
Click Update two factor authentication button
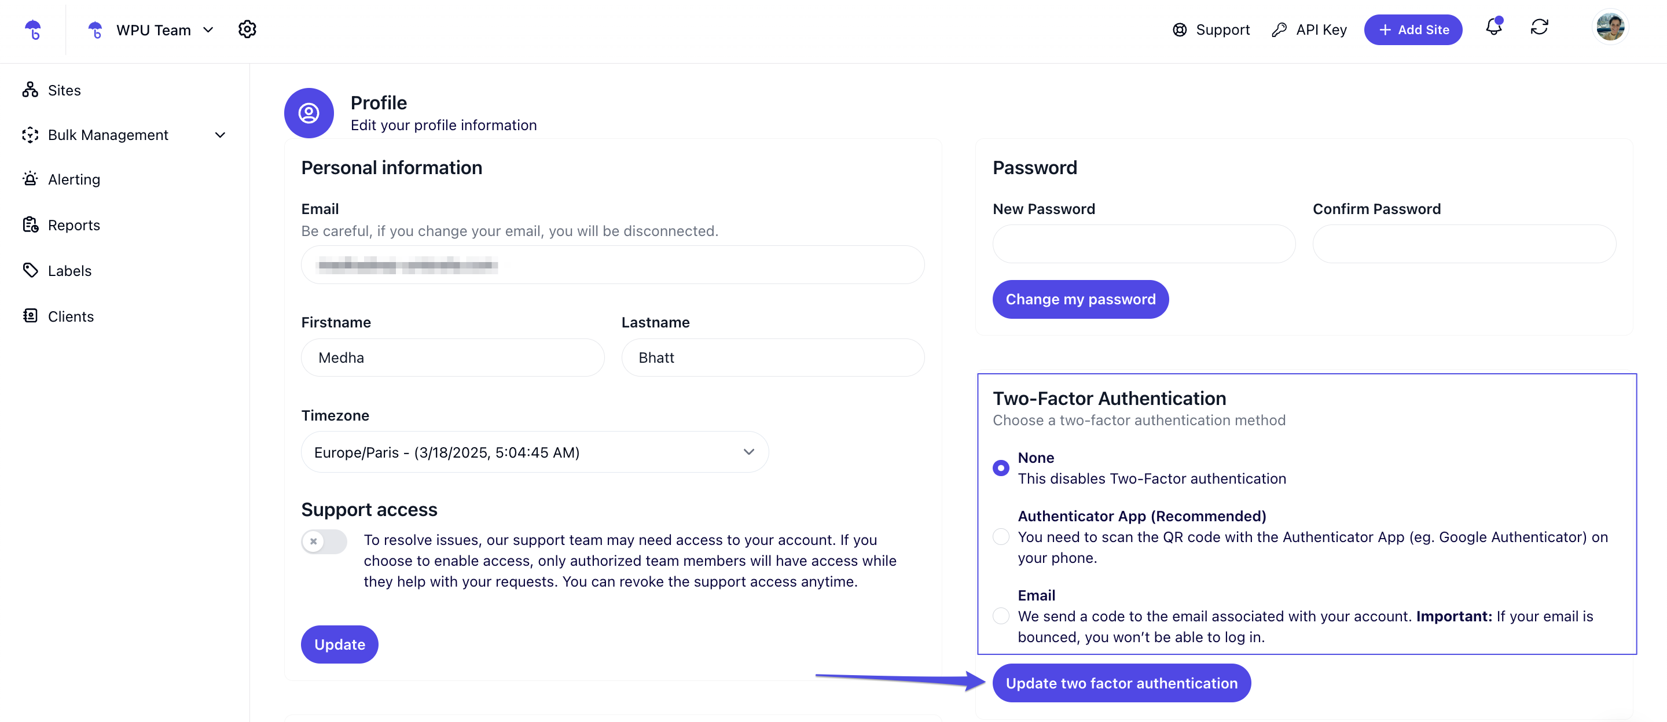1121,683
